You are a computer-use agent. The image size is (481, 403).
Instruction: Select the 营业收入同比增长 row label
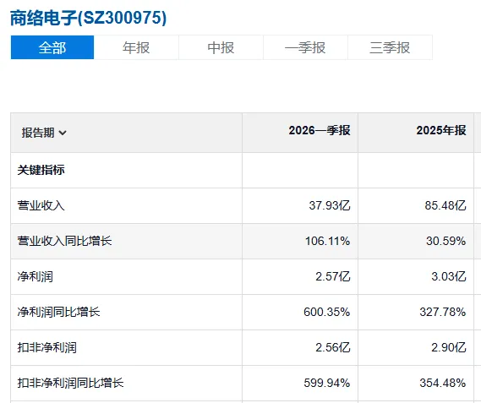(64, 241)
